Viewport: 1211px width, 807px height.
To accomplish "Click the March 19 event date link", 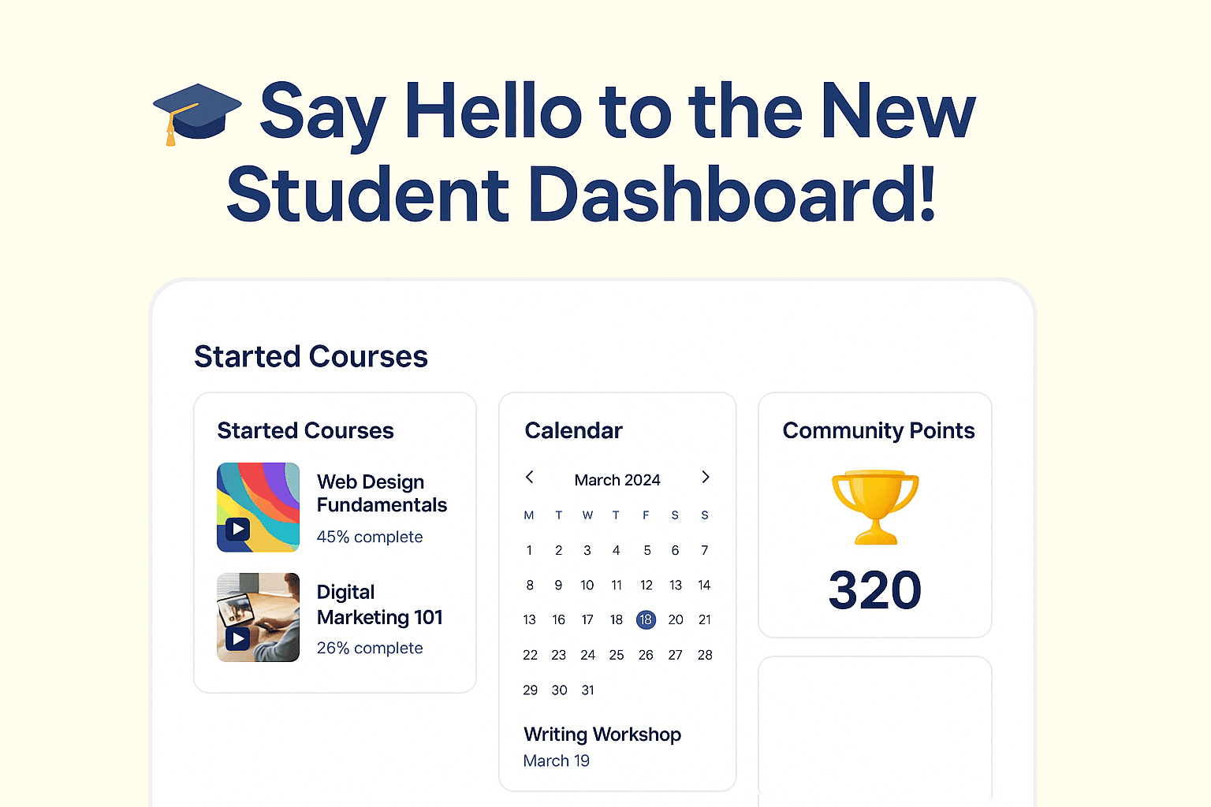I will [557, 761].
